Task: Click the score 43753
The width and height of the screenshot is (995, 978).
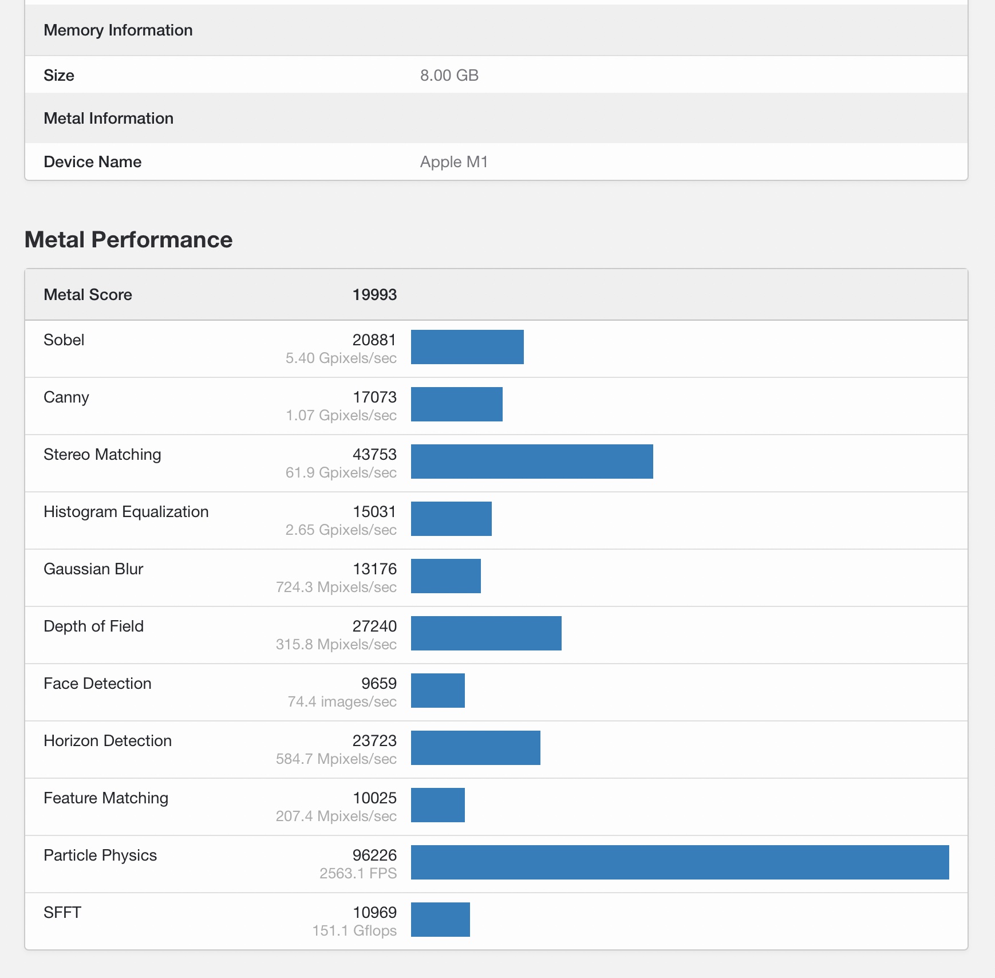Action: click(x=374, y=455)
